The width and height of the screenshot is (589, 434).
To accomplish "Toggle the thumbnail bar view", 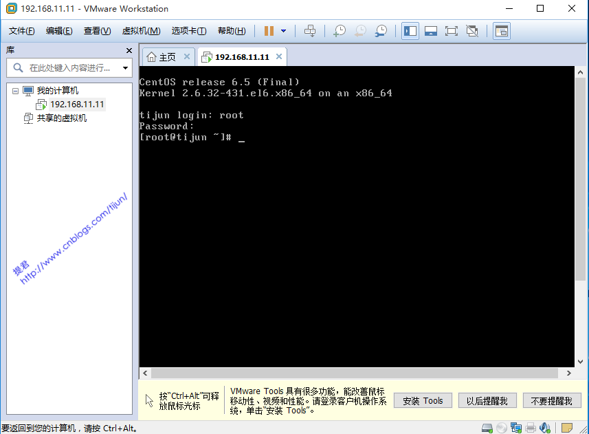I will (x=431, y=31).
